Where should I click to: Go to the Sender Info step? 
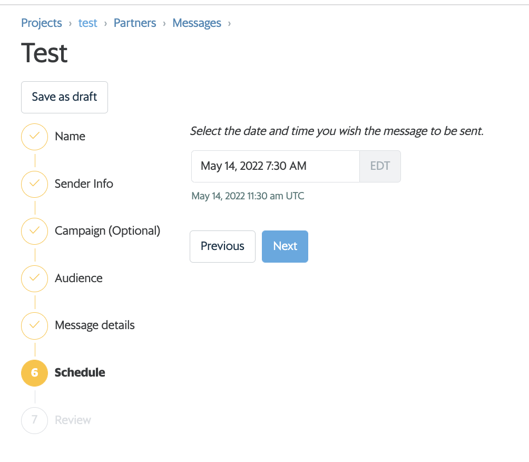point(84,184)
